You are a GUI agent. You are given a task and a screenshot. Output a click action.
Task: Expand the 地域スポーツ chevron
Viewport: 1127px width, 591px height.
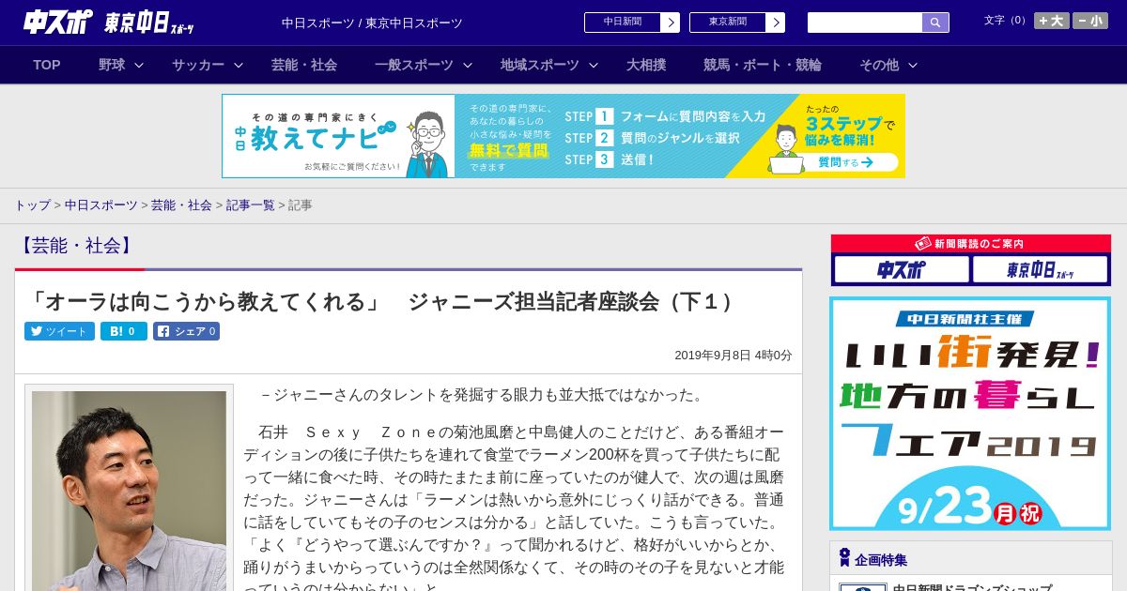click(x=594, y=65)
